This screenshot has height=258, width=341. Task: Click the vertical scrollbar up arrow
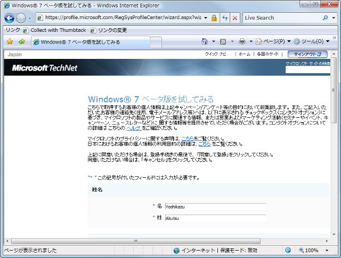[x=334, y=54]
